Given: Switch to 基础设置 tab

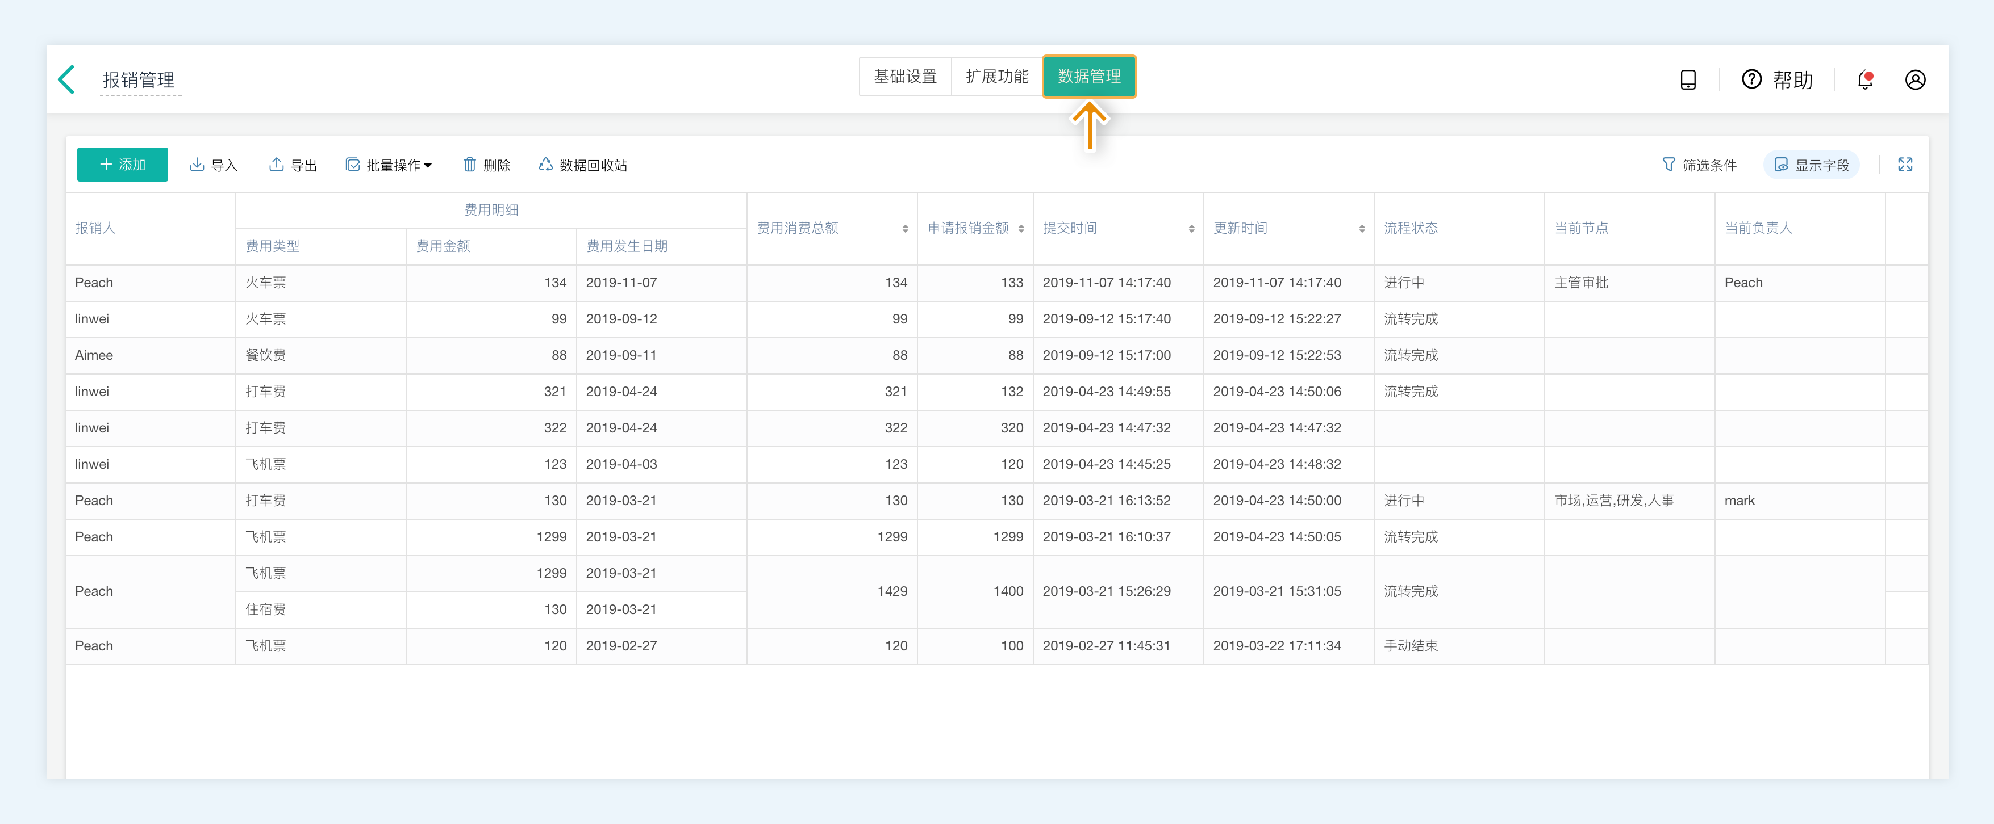Looking at the screenshot, I should click(x=905, y=77).
